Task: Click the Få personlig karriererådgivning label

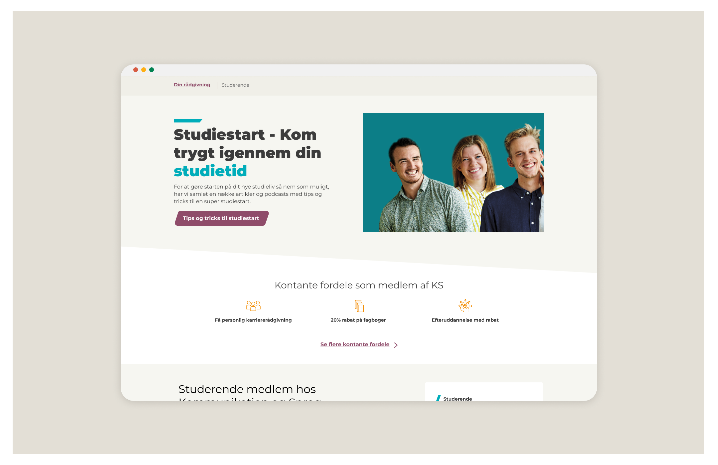Action: click(x=253, y=320)
